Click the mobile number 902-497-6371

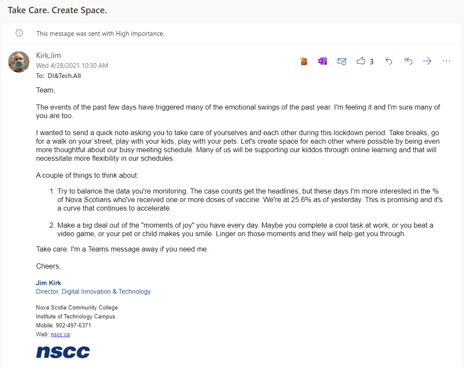tap(73, 326)
